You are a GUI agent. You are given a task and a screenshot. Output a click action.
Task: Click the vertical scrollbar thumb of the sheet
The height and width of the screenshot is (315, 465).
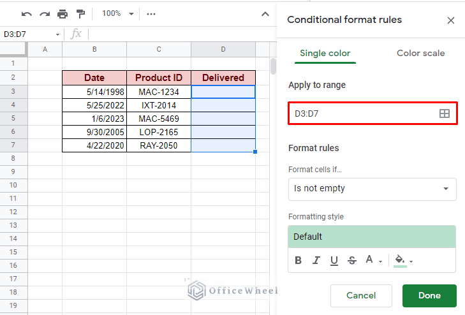273,66
